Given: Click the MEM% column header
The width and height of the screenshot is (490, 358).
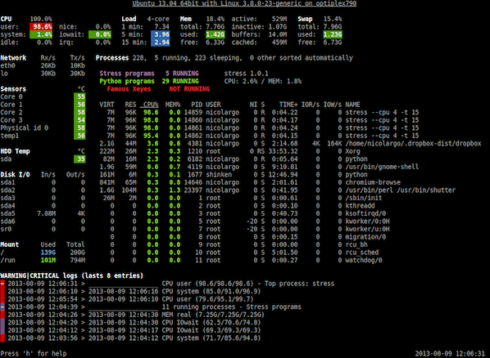Looking at the screenshot, I should (x=173, y=105).
